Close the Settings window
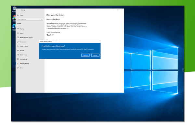The width and height of the screenshot is (195, 130). pos(122,10)
